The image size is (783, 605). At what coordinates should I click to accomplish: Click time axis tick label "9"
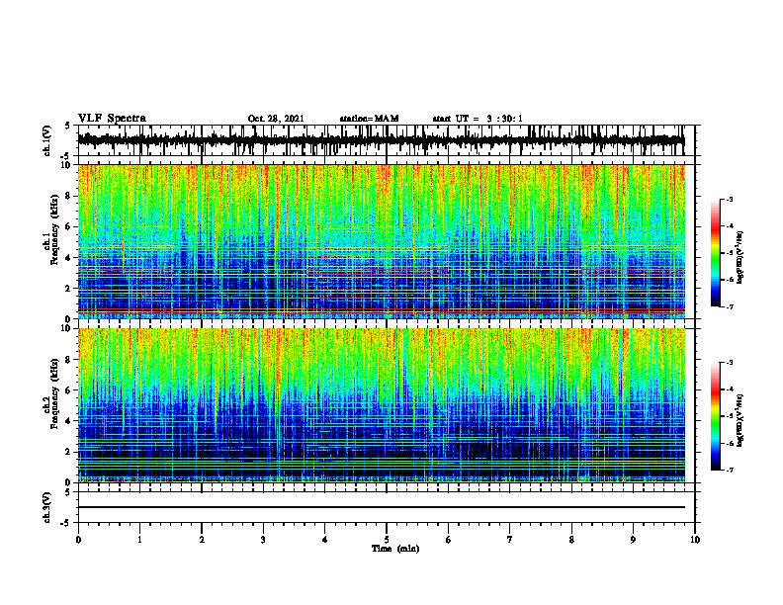coord(633,540)
